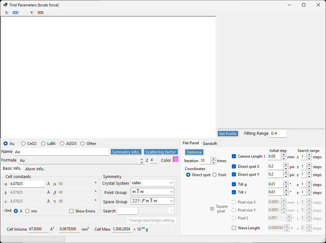Step the Formula field spinner up
The height and width of the screenshot is (243, 326).
142,159
